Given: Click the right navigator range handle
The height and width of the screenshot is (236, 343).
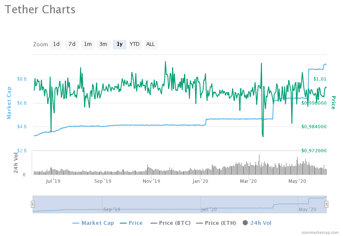Looking at the screenshot, I should 326,204.
